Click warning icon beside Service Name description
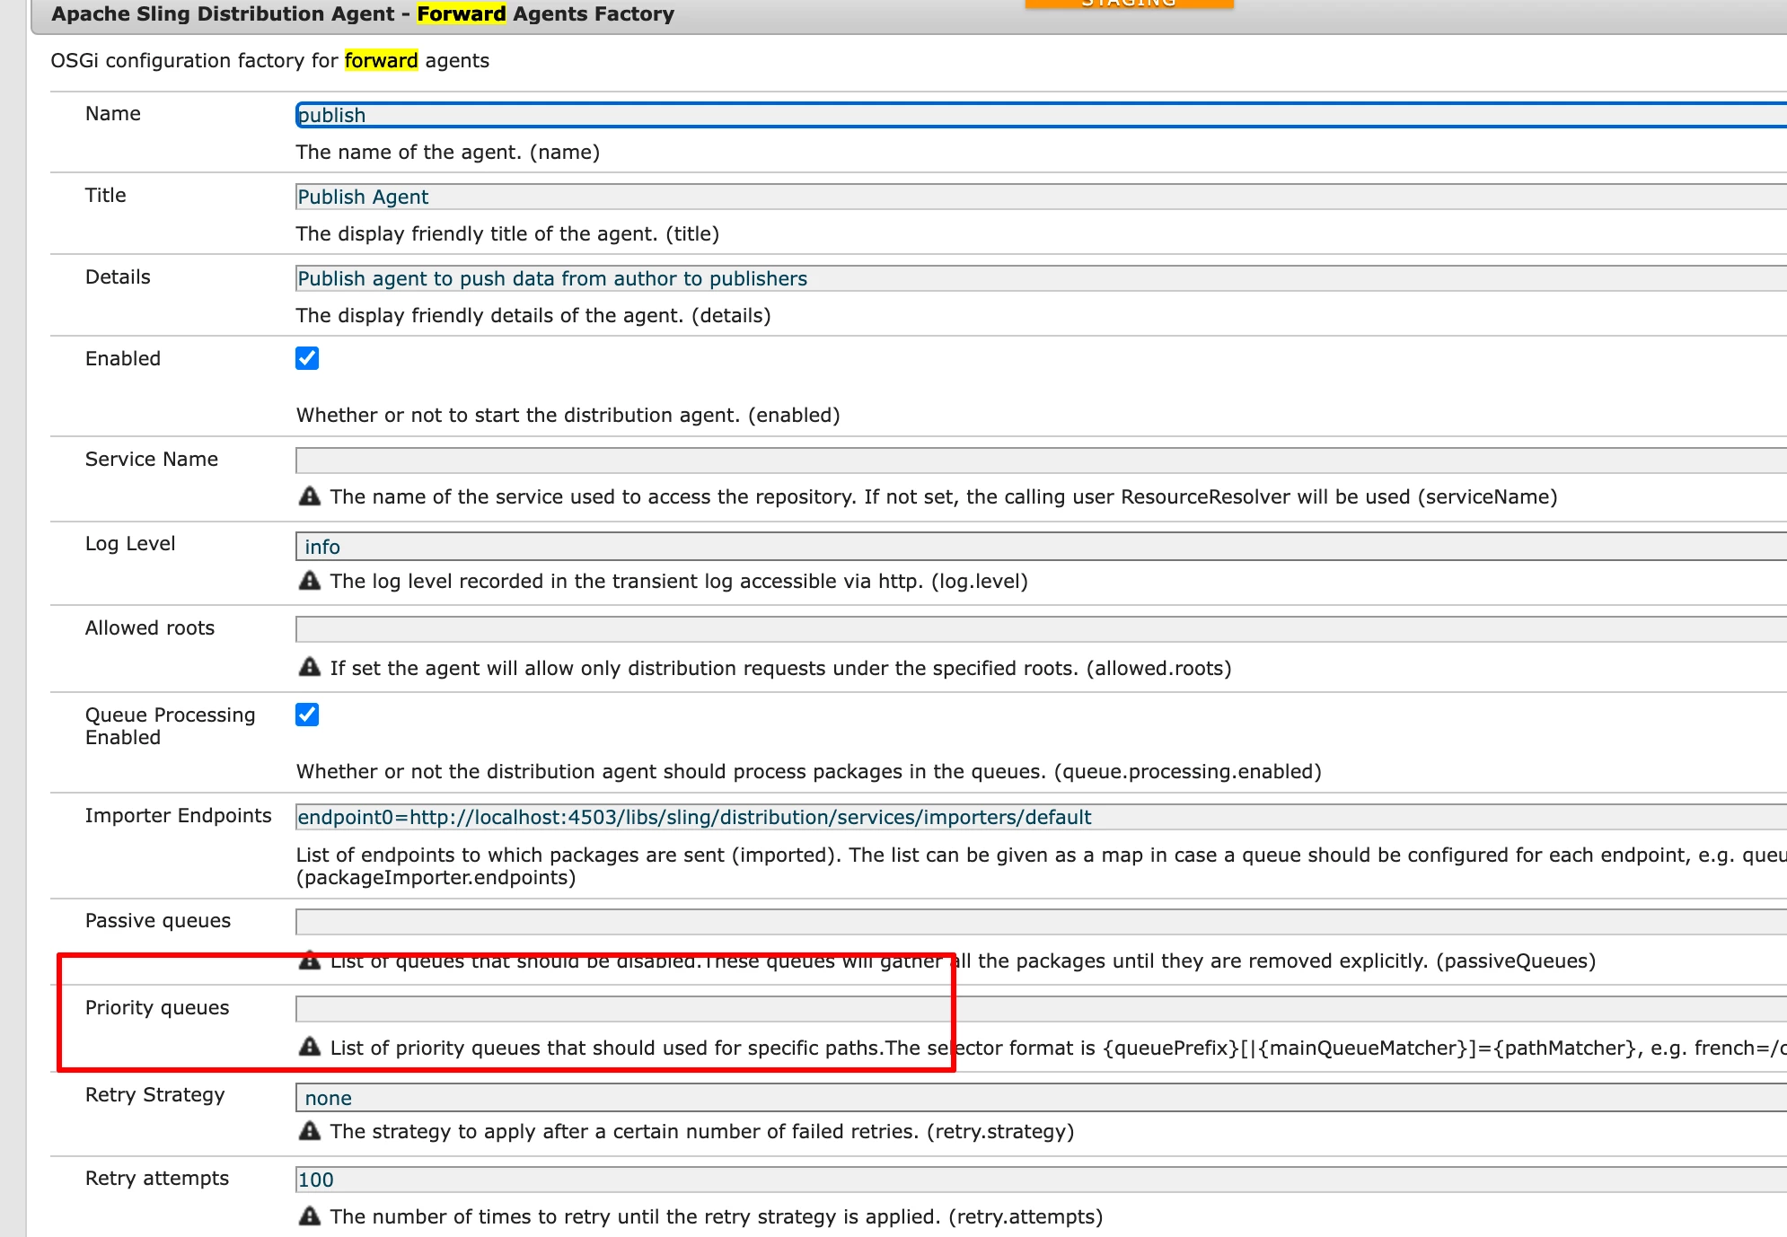Image resolution: width=1787 pixels, height=1237 pixels. (309, 496)
